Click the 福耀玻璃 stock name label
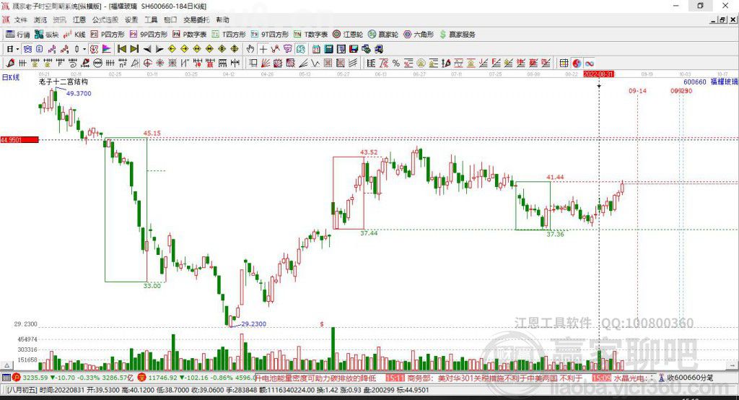739x400 pixels. point(724,82)
